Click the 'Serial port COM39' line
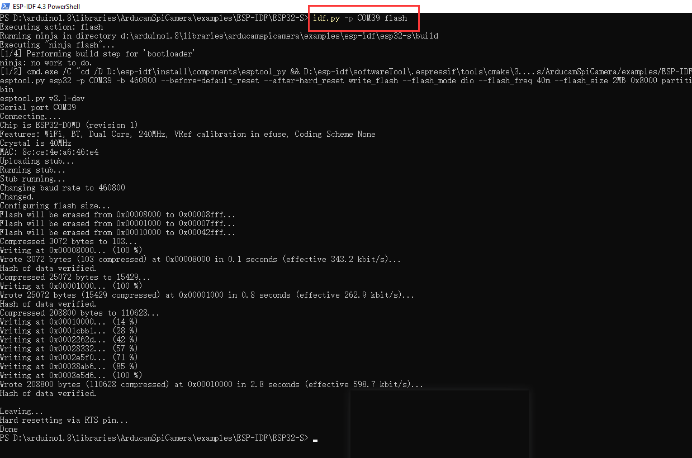The height and width of the screenshot is (458, 692). click(38, 107)
